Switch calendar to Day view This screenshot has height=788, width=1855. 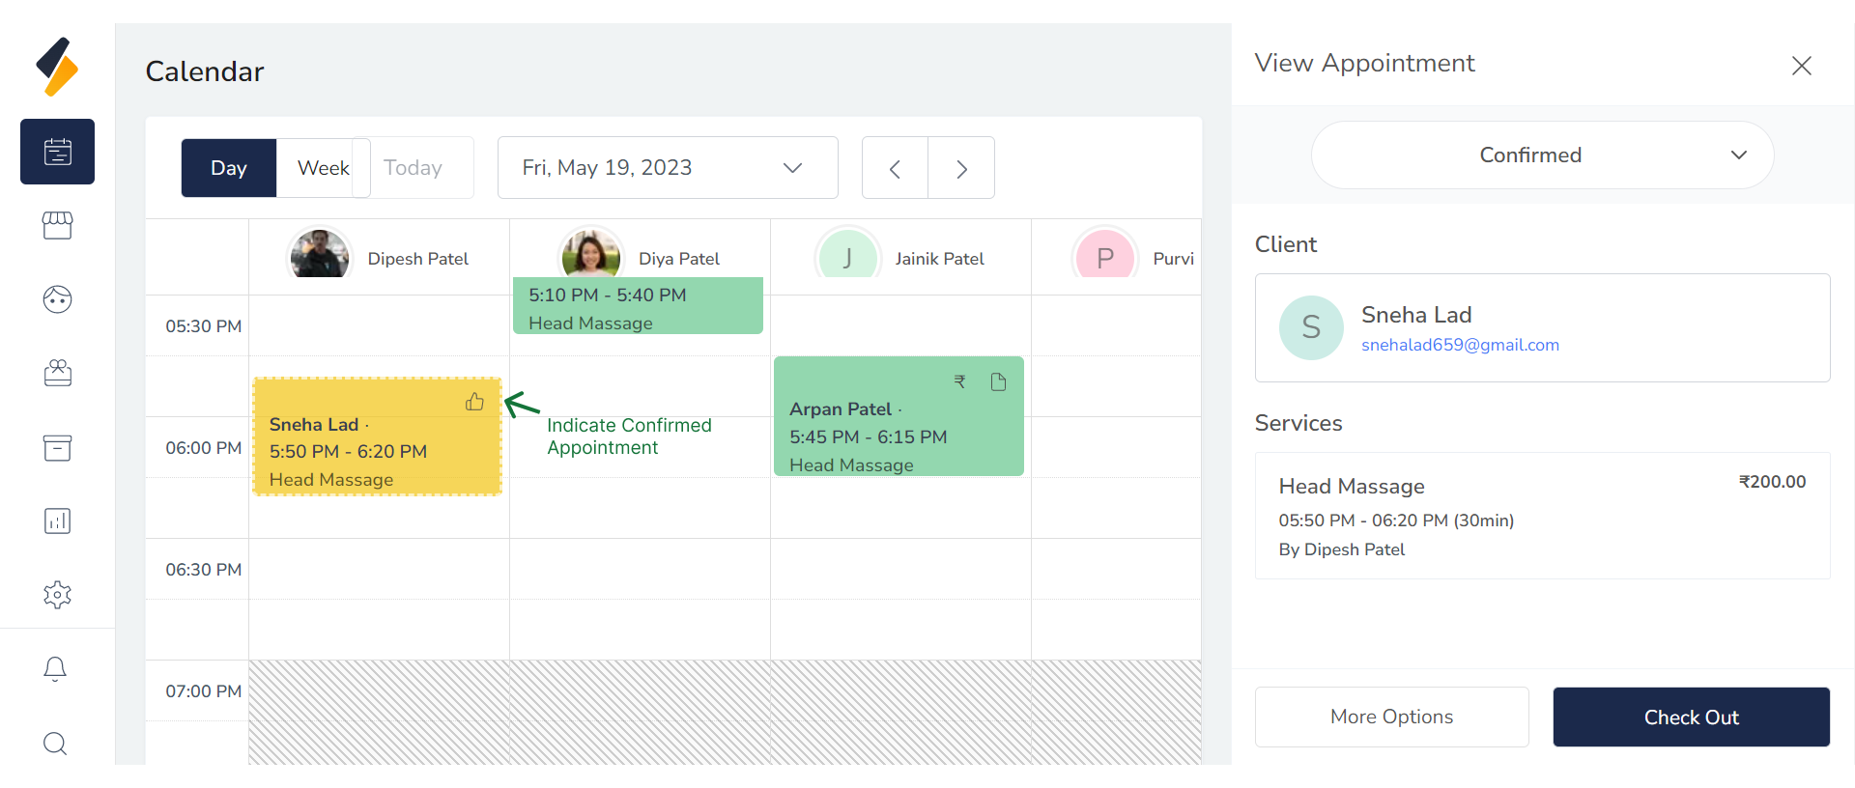pos(229,168)
